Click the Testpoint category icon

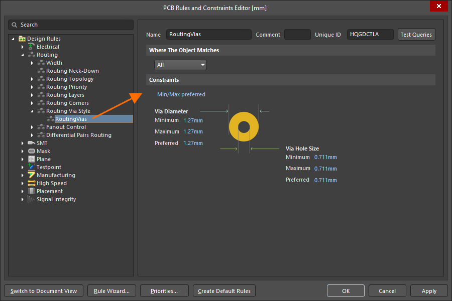pos(31,167)
